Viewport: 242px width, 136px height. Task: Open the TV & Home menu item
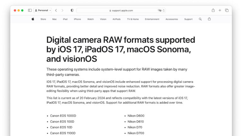pyautogui.click(x=133, y=19)
